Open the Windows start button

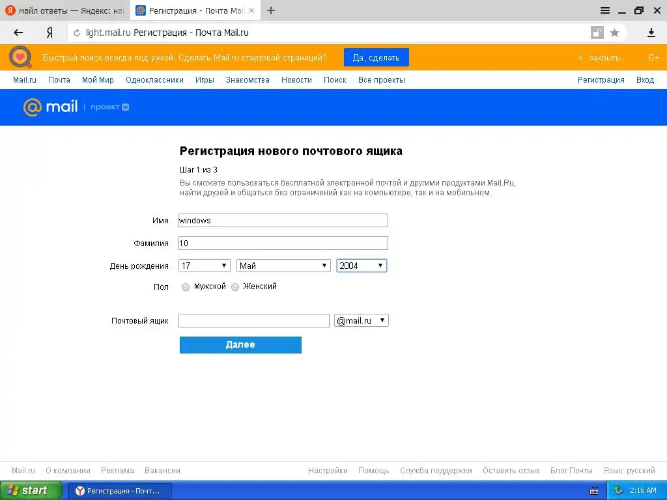click(31, 491)
